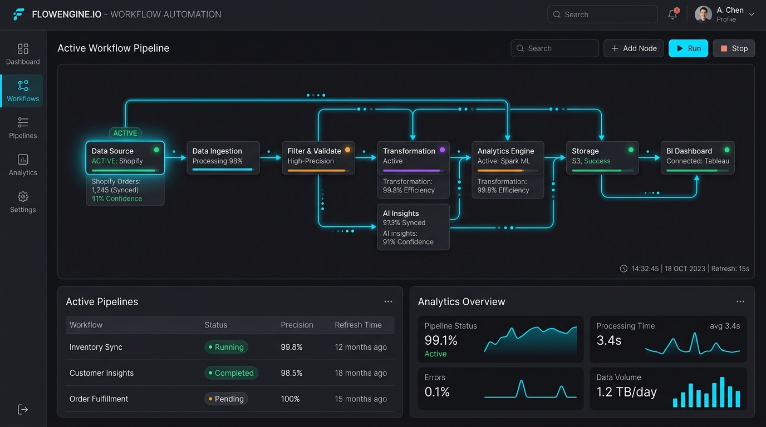Select the Data Source node
The height and width of the screenshot is (427, 766).
tap(125, 158)
